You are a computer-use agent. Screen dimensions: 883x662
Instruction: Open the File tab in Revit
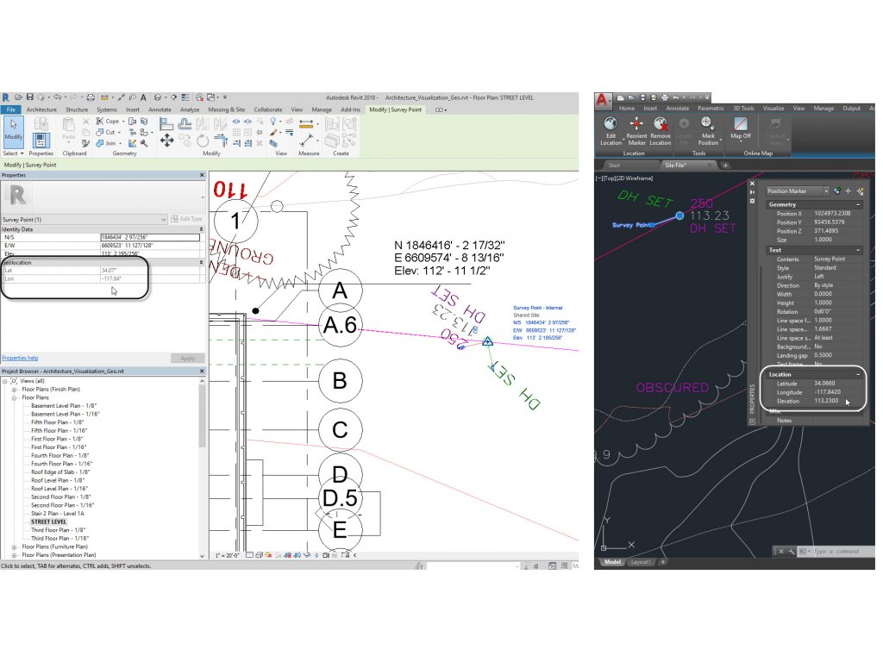[10, 109]
